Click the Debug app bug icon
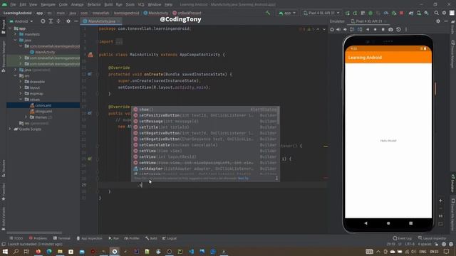Viewport: 456px width, 256px height. pos(370,13)
